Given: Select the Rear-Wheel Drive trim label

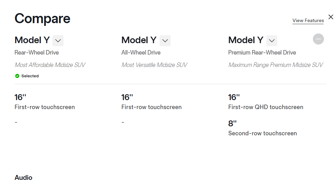Looking at the screenshot, I should click(x=37, y=52).
